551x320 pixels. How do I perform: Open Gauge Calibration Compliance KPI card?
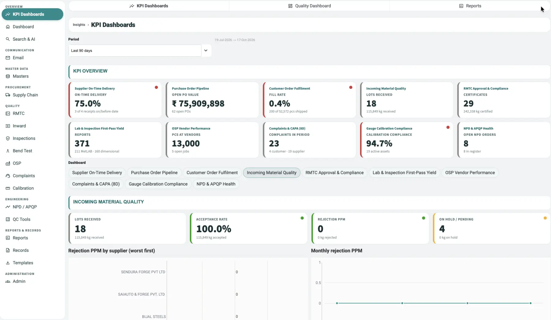pos(407,140)
